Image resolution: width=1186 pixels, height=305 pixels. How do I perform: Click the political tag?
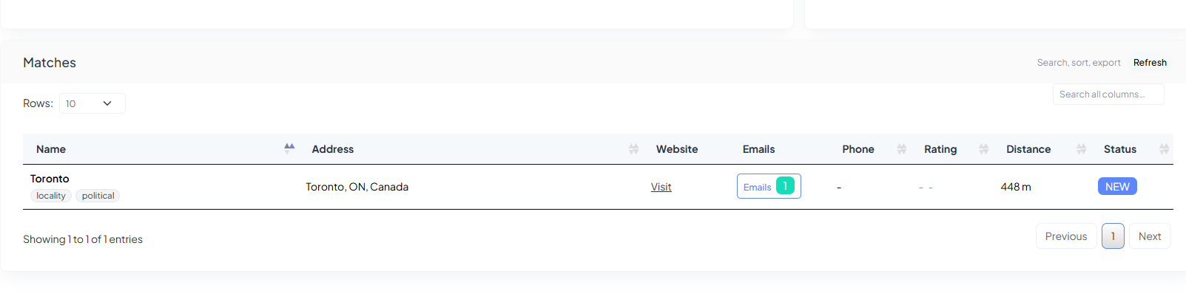[98, 196]
